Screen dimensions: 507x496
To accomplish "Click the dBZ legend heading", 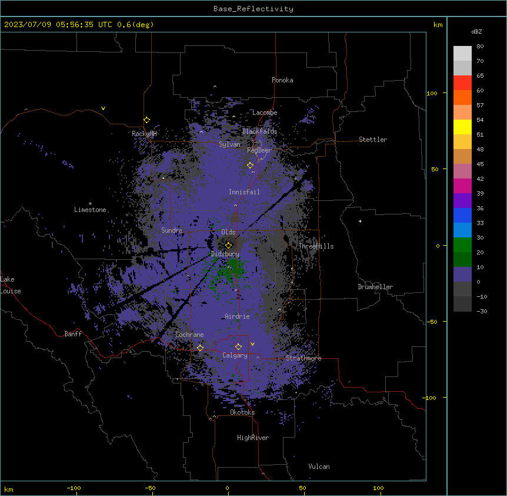I will (x=476, y=31).
